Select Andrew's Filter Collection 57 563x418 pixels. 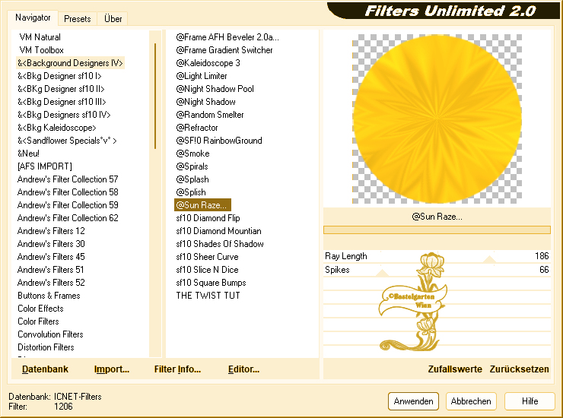[x=68, y=179]
